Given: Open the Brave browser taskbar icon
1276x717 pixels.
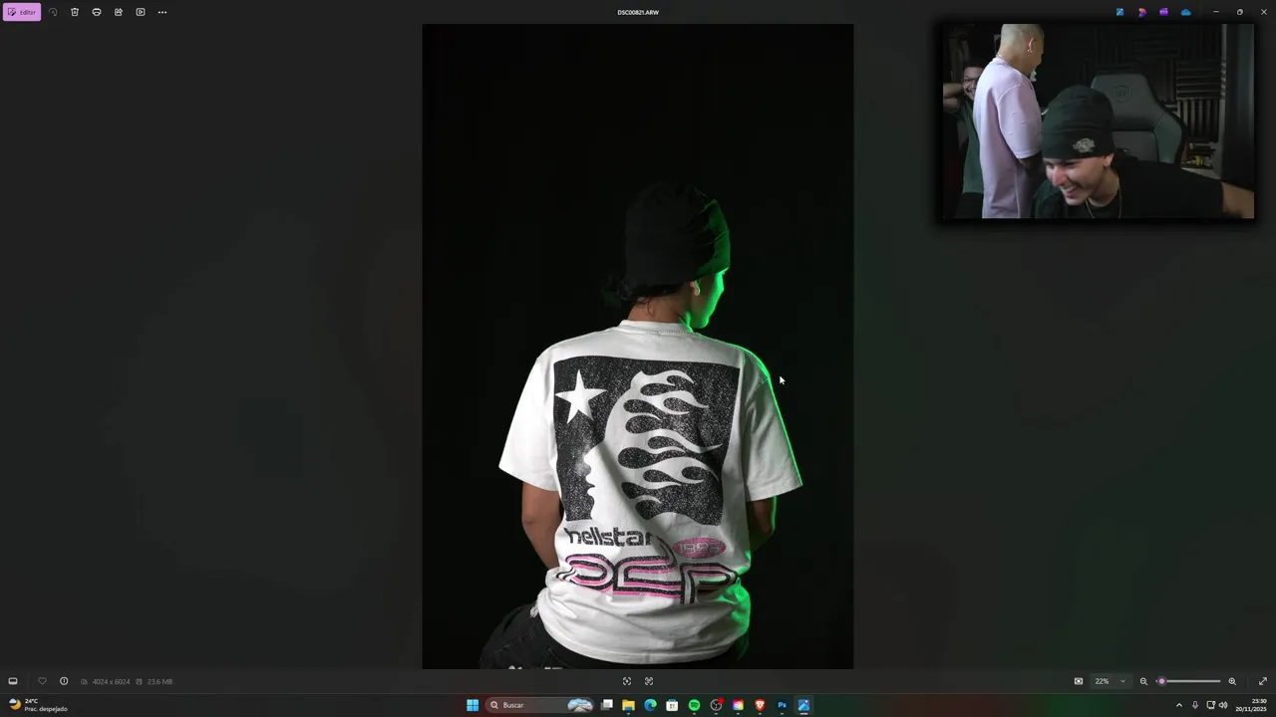Looking at the screenshot, I should coord(760,705).
